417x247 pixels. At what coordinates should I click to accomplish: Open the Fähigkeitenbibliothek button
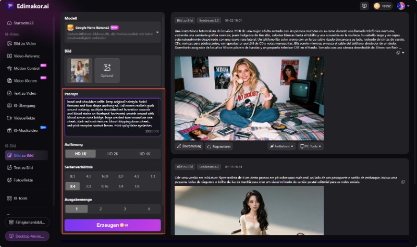pyautogui.click(x=27, y=223)
